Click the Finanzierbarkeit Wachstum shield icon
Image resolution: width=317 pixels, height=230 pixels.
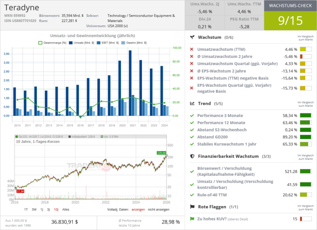point(192,156)
